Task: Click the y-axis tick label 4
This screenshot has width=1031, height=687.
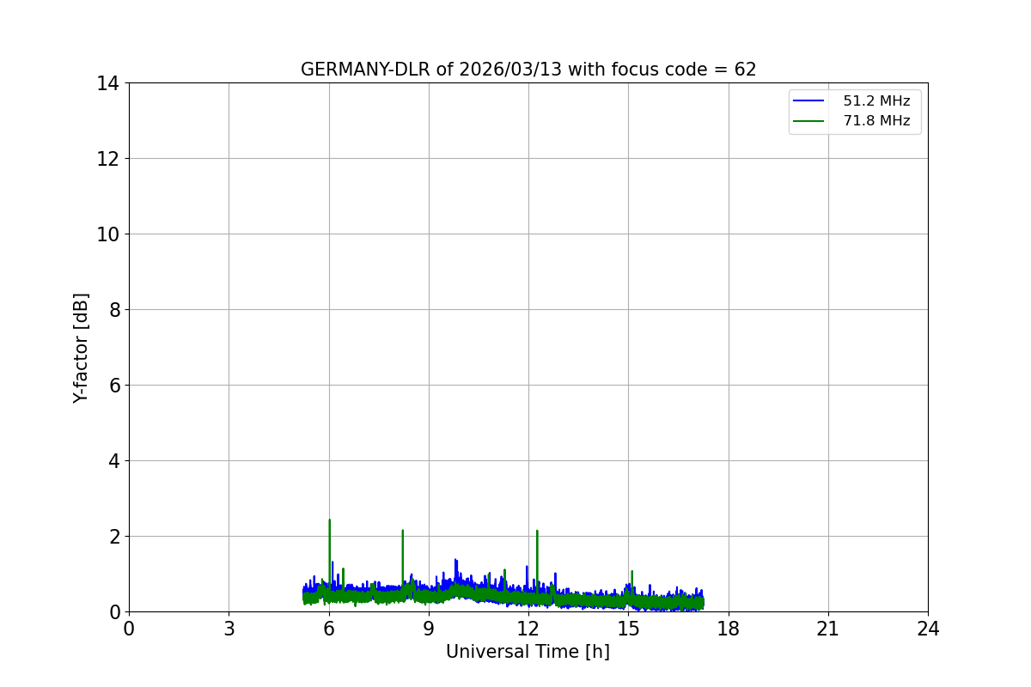Action: click(x=113, y=461)
